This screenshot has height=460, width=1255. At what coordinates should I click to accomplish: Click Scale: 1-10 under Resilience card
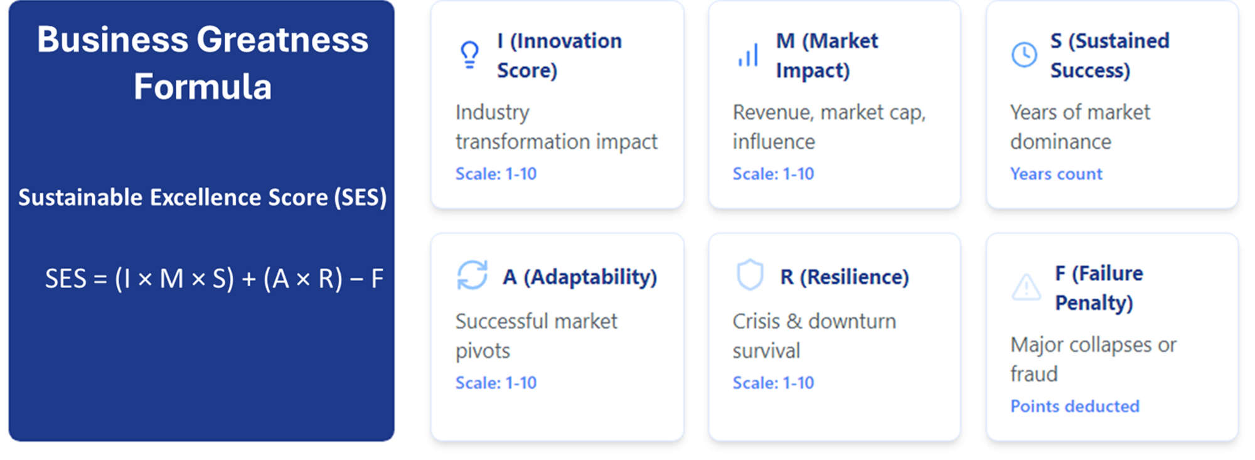click(773, 383)
